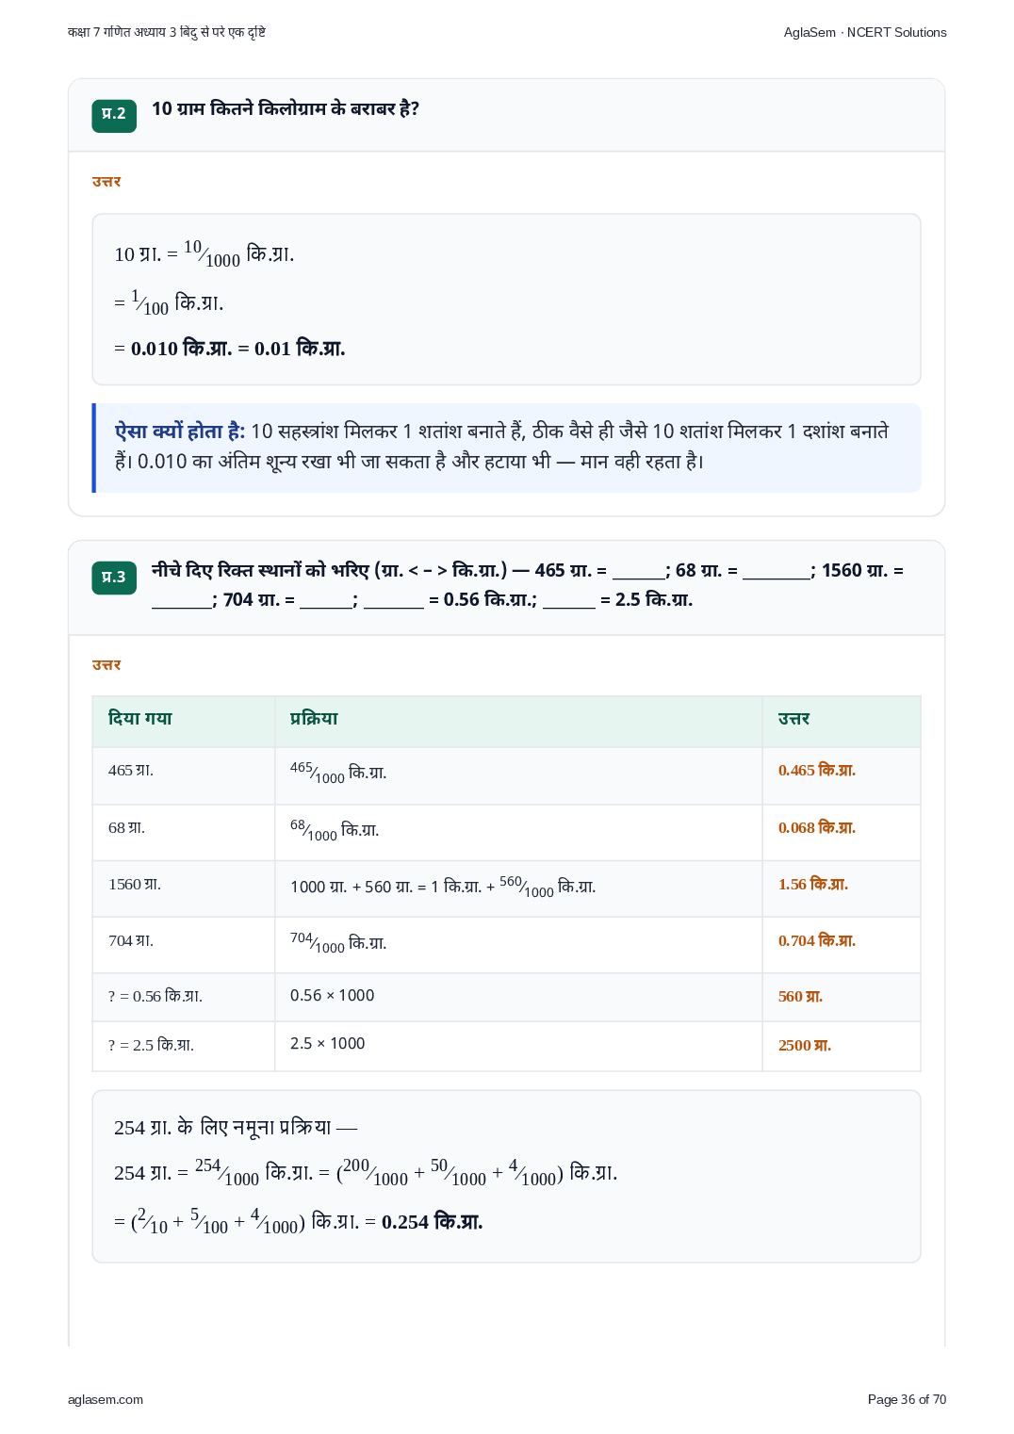The width and height of the screenshot is (1014, 1434).
Task: Click the प्र.2 question badge
Action: (114, 115)
